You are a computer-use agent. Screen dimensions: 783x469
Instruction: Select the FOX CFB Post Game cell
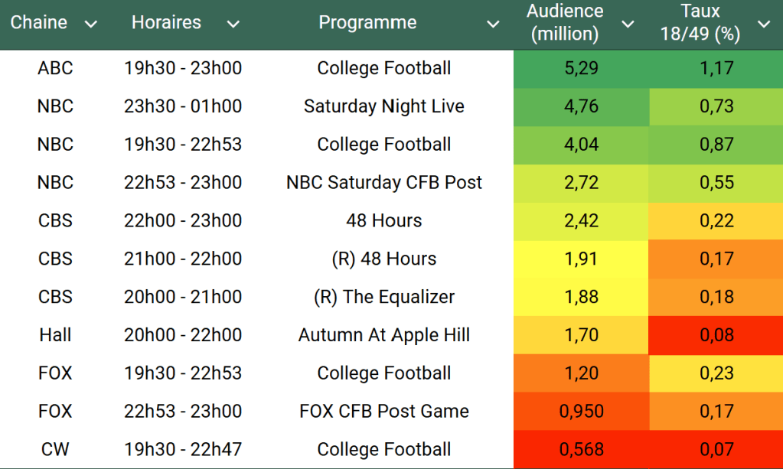(383, 412)
